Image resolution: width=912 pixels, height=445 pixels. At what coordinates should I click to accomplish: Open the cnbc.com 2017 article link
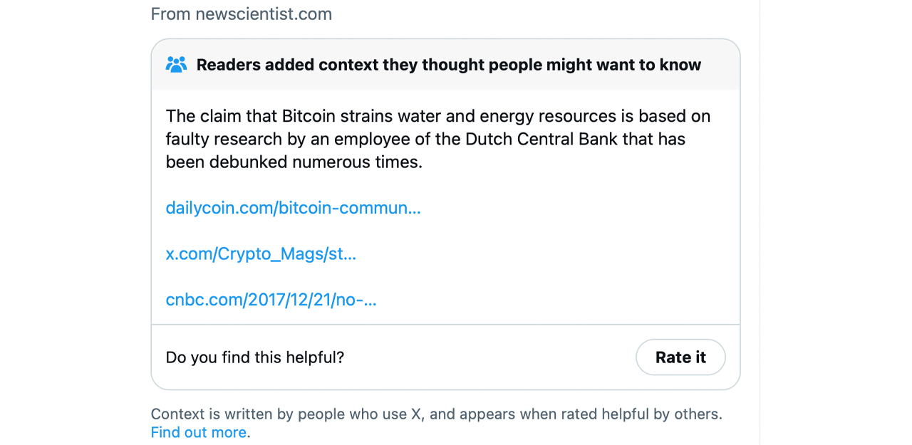coord(271,299)
